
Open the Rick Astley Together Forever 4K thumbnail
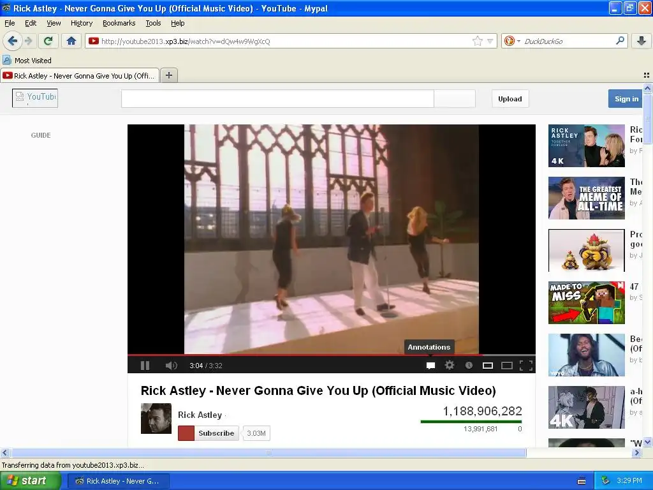click(x=587, y=146)
